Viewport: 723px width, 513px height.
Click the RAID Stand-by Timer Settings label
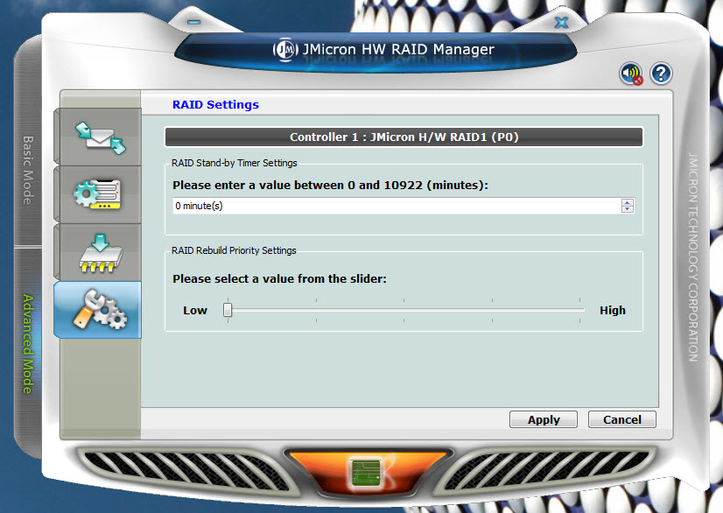click(235, 163)
